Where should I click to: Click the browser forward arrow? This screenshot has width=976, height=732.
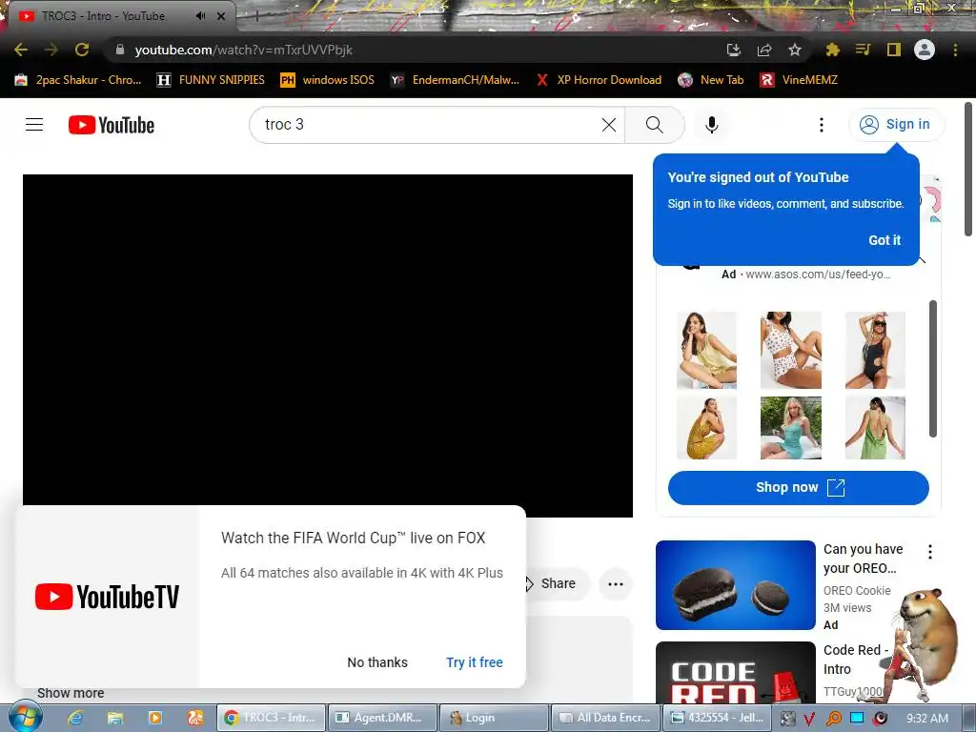coord(51,50)
